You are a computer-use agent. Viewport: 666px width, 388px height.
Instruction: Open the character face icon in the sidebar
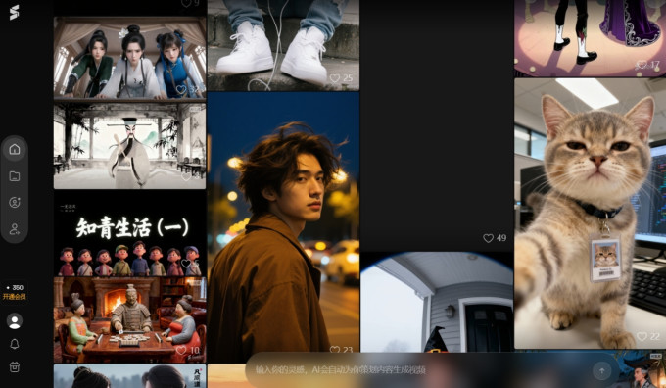tap(15, 202)
